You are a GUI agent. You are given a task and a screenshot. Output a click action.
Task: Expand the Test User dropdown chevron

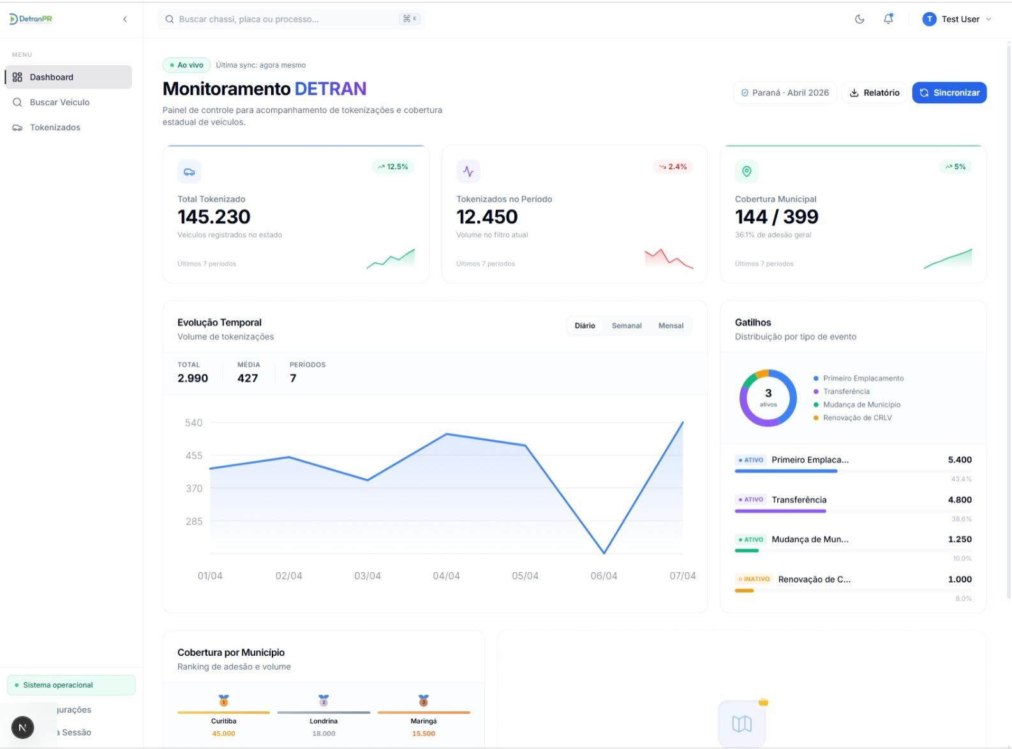coord(988,19)
